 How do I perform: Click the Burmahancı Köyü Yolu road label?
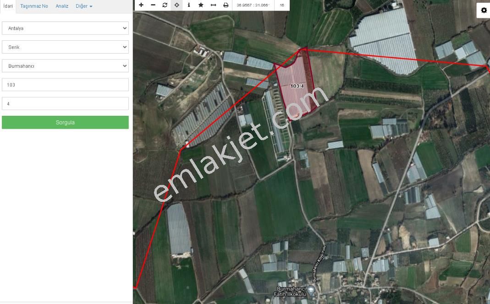[x=319, y=263]
